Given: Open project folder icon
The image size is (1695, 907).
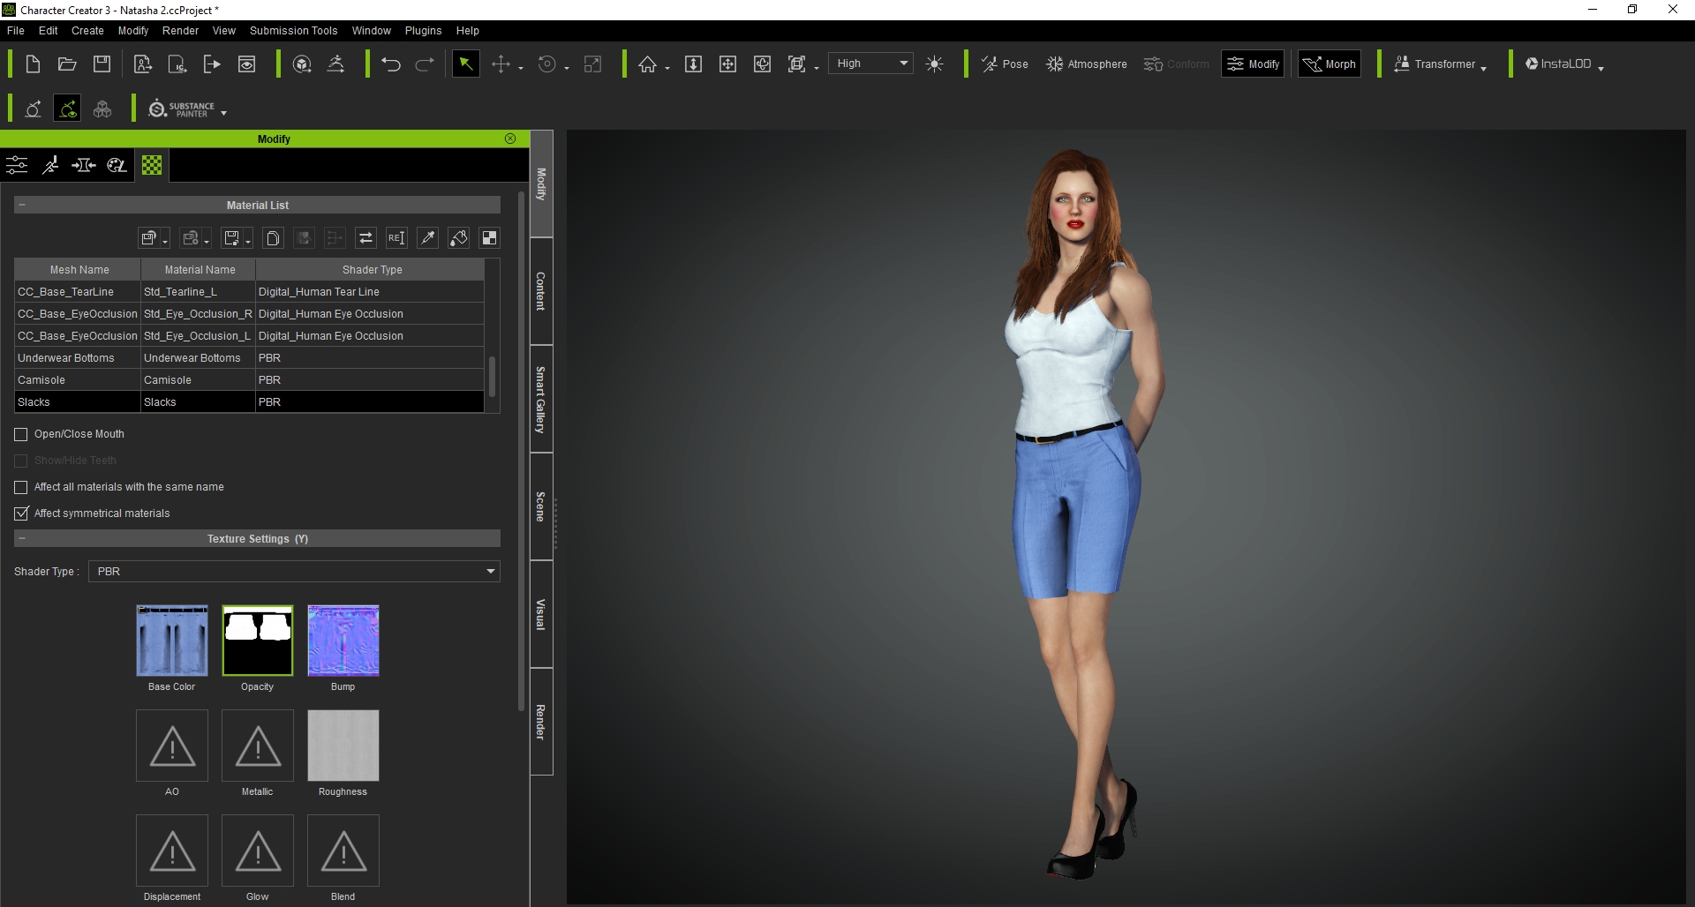Looking at the screenshot, I should point(67,64).
